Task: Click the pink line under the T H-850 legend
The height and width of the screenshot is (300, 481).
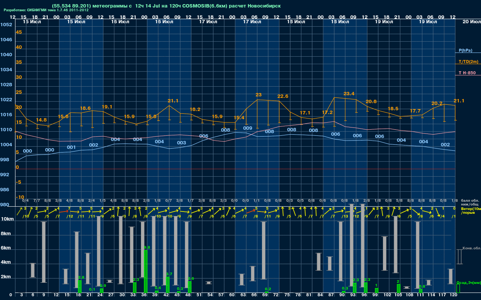Action: [468, 75]
